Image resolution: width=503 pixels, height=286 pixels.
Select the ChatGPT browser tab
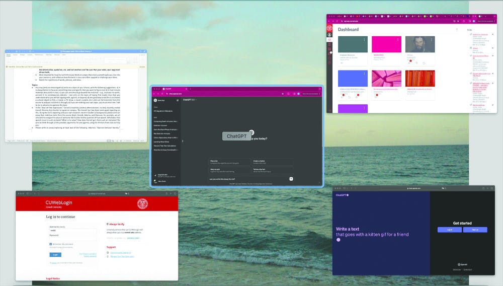pyautogui.click(x=169, y=88)
